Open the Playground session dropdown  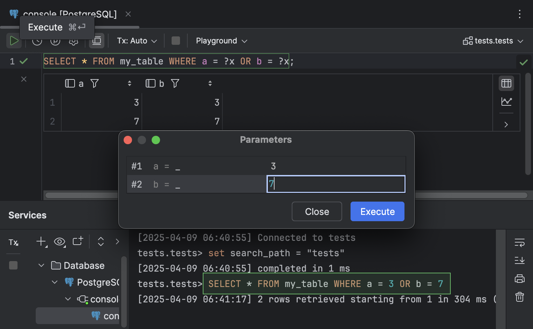point(221,41)
